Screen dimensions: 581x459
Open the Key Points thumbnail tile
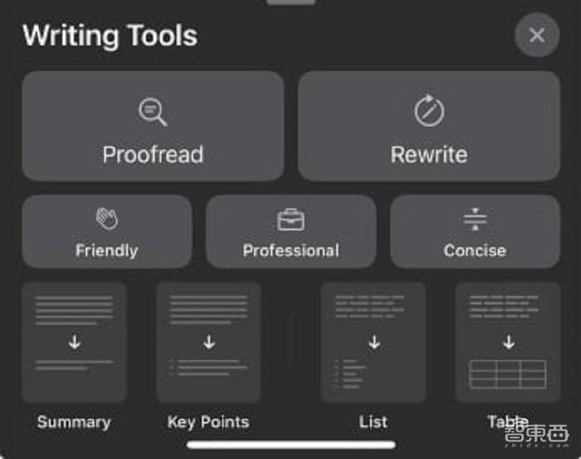[209, 342]
